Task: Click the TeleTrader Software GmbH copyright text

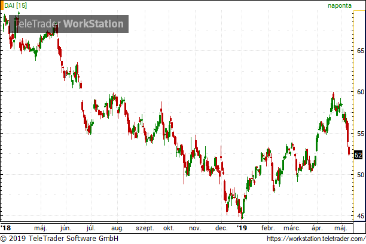Action: tap(59, 239)
